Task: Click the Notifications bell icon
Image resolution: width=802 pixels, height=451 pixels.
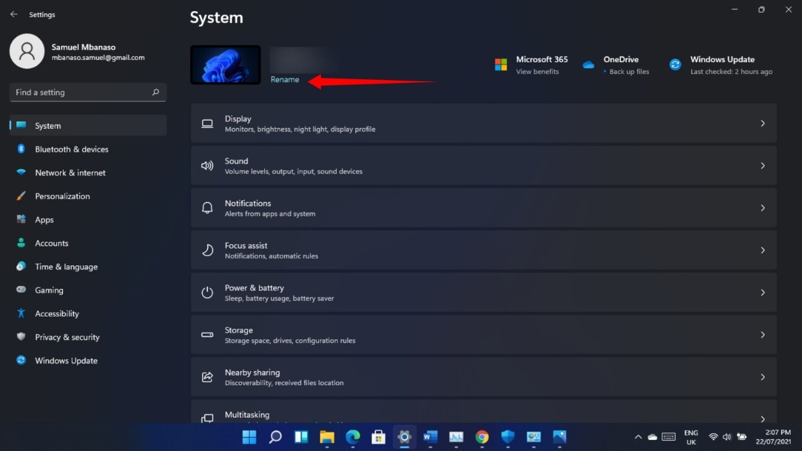Action: coord(207,207)
